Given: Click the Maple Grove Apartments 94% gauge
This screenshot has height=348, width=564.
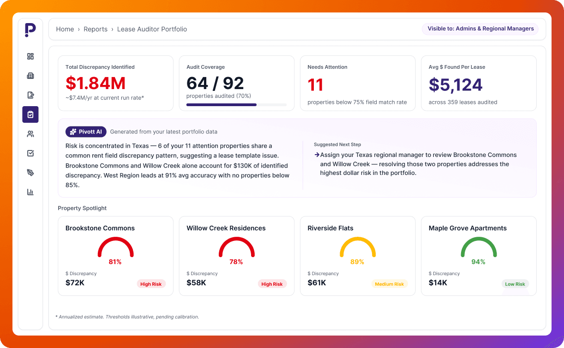Looking at the screenshot, I should click(x=479, y=251).
